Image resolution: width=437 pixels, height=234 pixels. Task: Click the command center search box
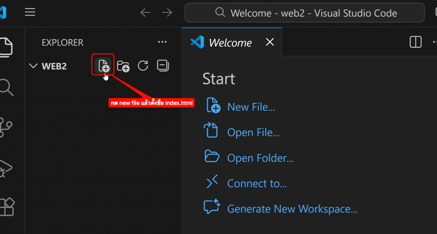coord(304,13)
